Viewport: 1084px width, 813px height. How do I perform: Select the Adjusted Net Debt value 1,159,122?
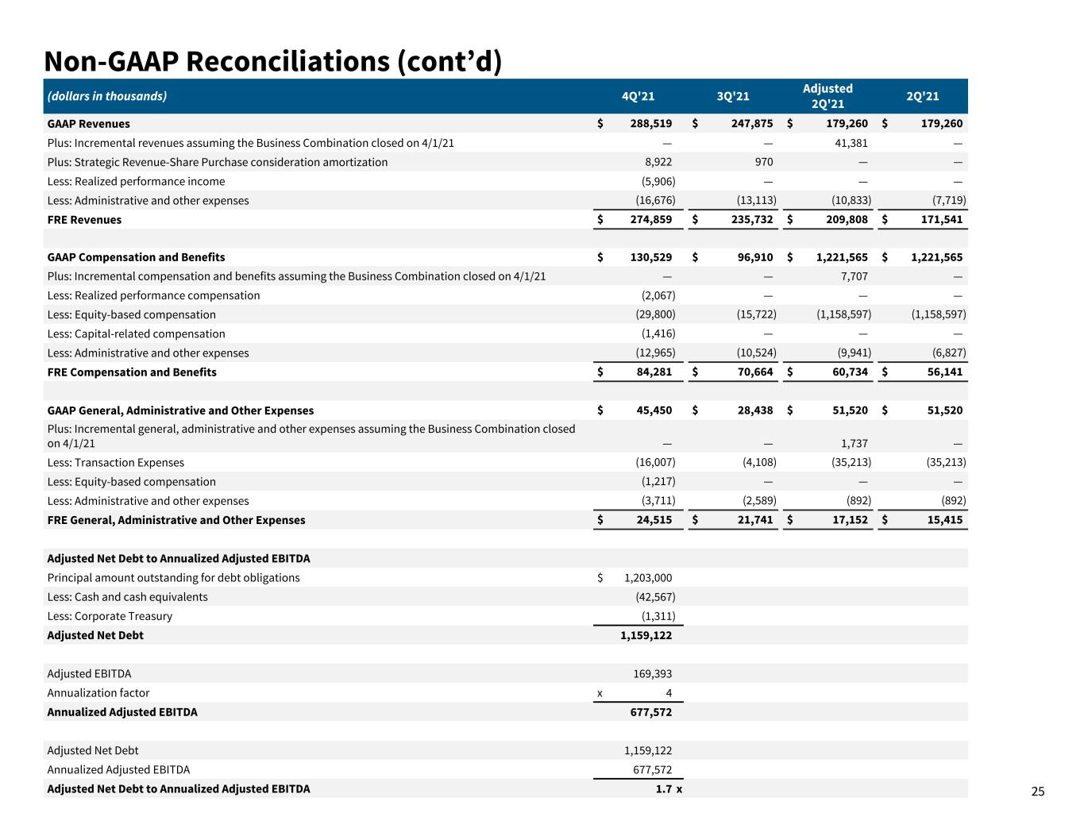[x=646, y=635]
